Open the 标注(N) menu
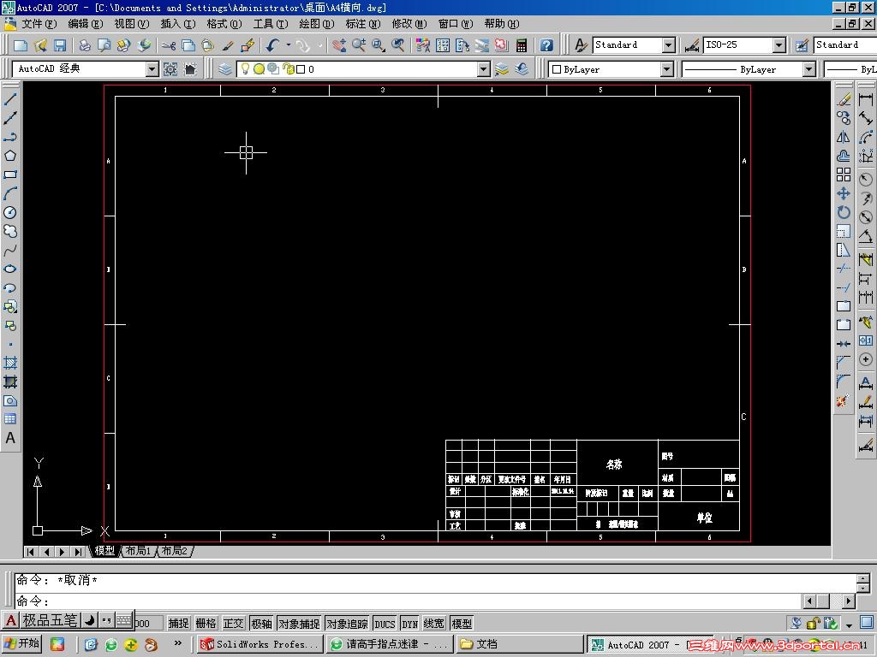 coord(362,23)
